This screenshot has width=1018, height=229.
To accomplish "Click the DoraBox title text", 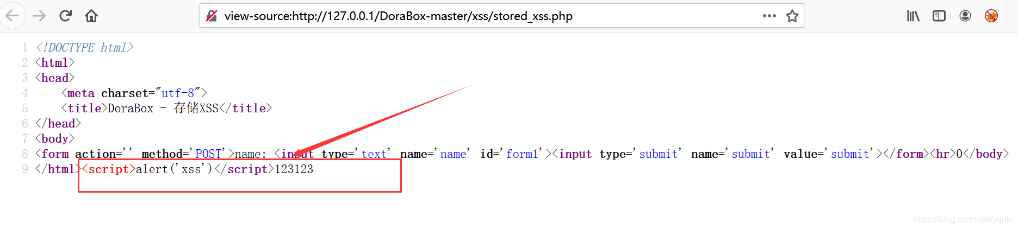I will pyautogui.click(x=163, y=109).
